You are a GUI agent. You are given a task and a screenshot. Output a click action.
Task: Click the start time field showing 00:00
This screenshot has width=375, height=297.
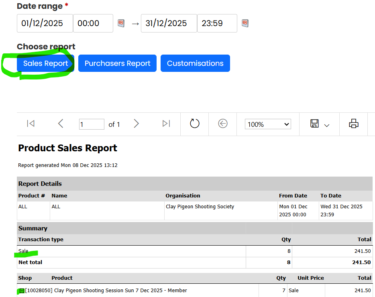pyautogui.click(x=93, y=23)
